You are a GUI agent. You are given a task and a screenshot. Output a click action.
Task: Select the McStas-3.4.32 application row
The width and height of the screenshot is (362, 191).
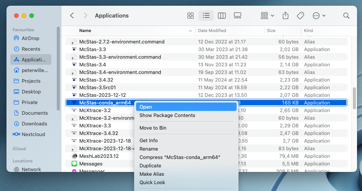96,80
